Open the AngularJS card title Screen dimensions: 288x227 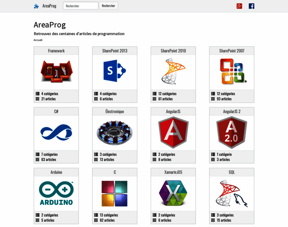click(x=173, y=112)
